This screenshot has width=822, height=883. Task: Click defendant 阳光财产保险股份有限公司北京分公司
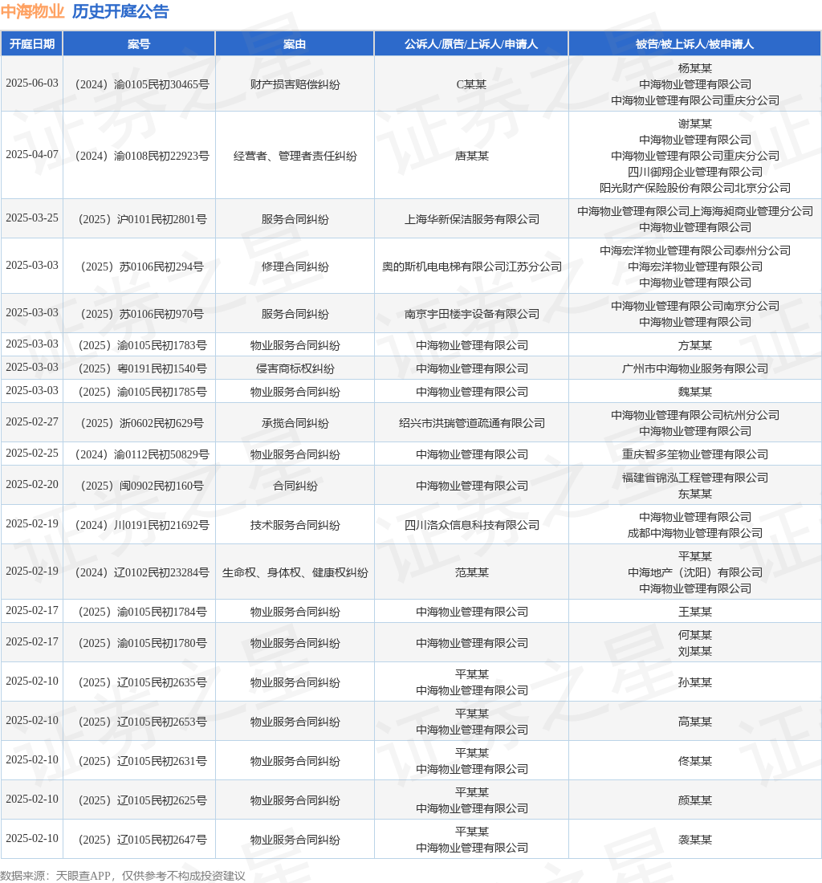(x=694, y=188)
